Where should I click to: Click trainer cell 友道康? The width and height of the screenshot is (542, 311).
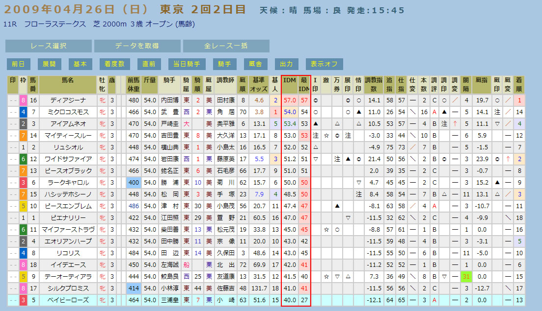pos(225,277)
